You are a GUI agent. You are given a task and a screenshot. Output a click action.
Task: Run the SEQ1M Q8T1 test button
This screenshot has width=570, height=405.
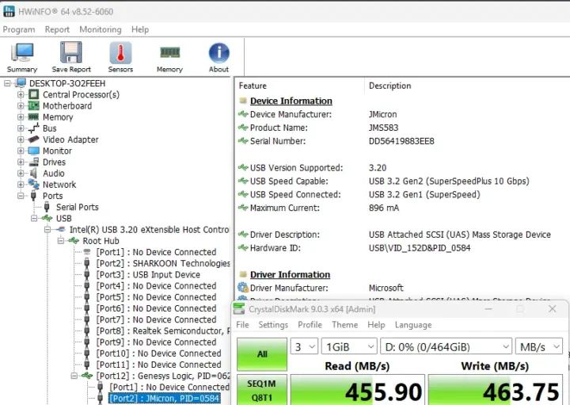coord(262,390)
